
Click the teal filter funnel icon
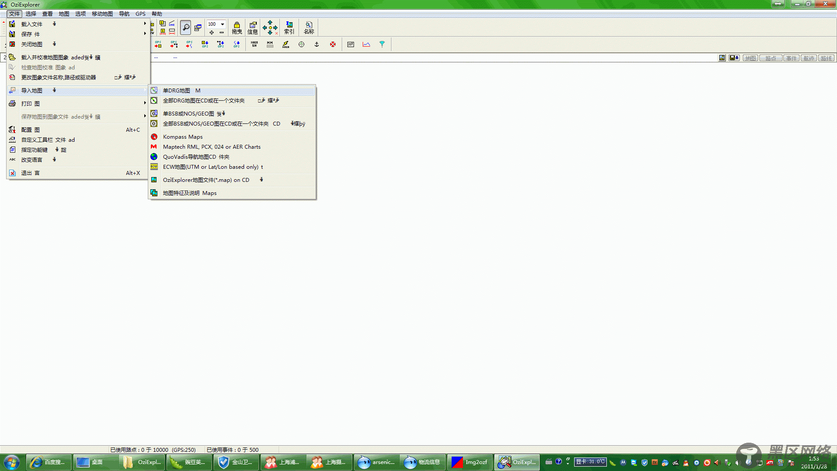click(x=382, y=44)
